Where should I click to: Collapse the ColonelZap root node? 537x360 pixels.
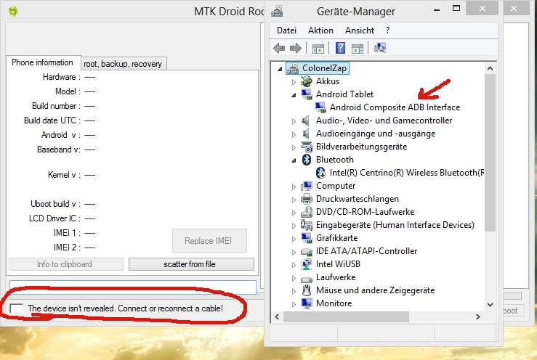pos(280,69)
